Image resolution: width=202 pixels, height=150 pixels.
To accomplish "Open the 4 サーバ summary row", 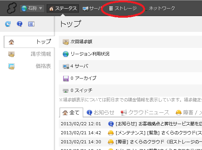I will click(x=130, y=66).
